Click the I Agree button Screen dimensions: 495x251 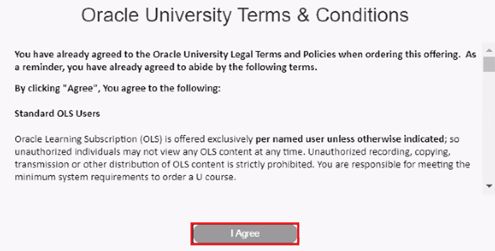(x=245, y=234)
